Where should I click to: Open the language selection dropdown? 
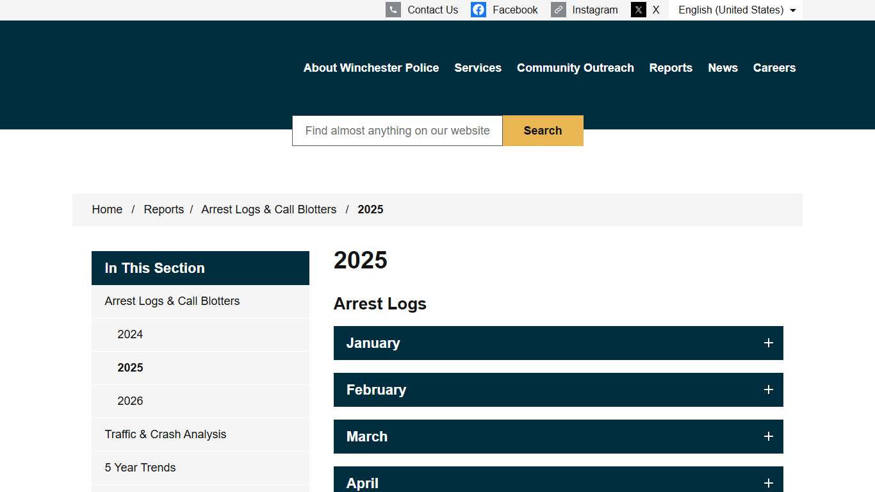(735, 10)
